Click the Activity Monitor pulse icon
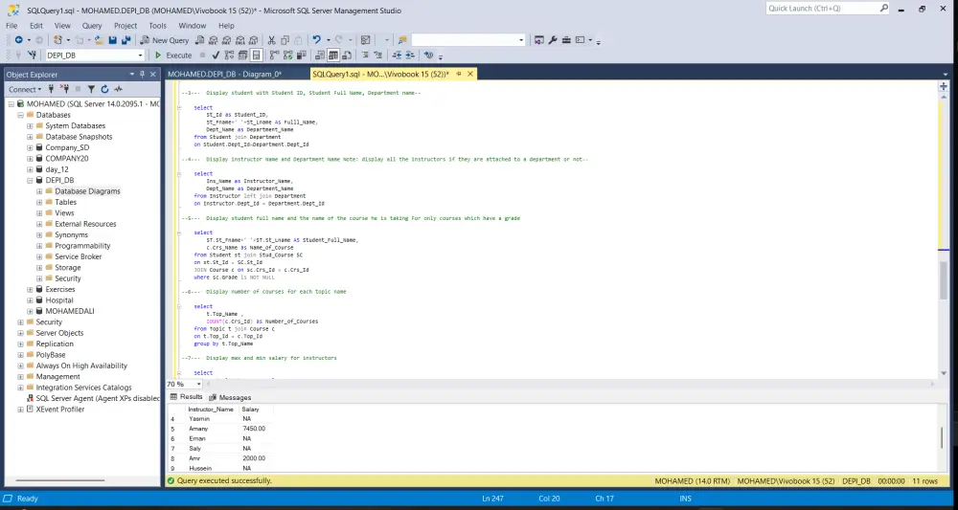958x510 pixels. pyautogui.click(x=118, y=89)
